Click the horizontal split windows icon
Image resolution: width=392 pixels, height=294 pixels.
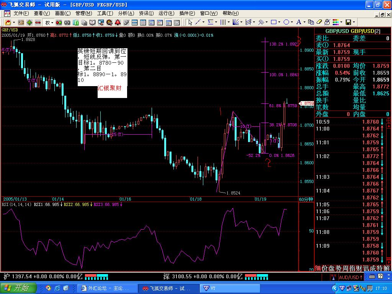click(134, 23)
